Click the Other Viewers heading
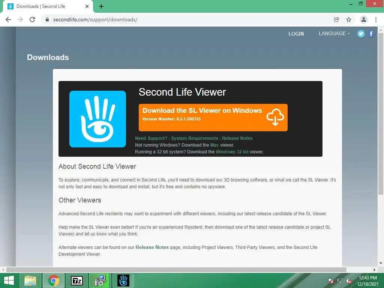 click(80, 200)
